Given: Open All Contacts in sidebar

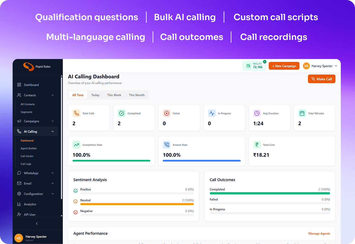Looking at the screenshot, I should point(28,104).
